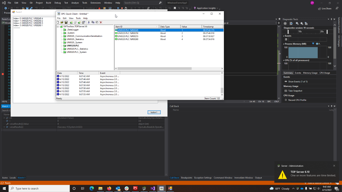Expand valueResults[i] row in Watch 1

point(4,127)
